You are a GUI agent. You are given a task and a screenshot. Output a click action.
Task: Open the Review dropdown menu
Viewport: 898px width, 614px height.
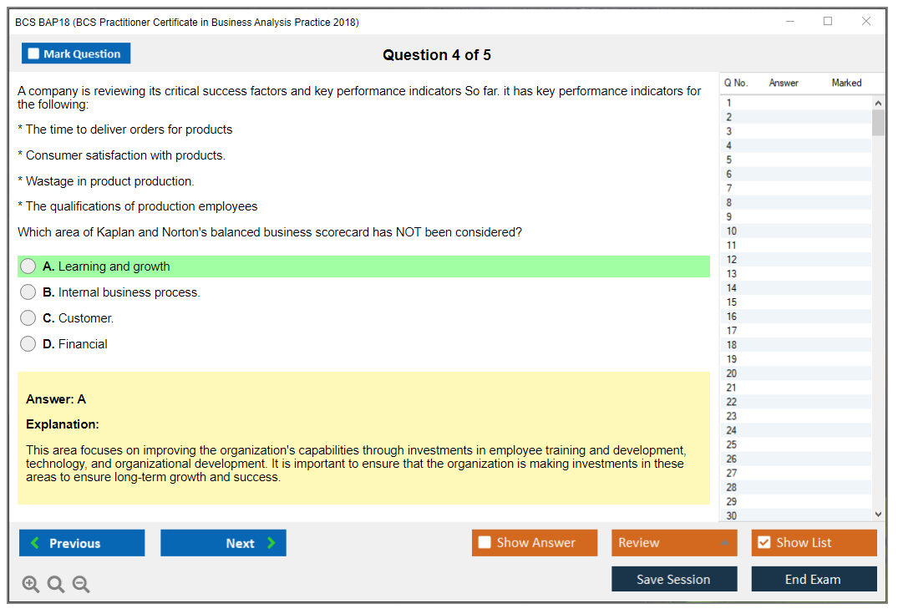(x=674, y=543)
